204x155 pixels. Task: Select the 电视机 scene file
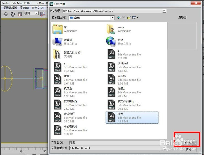(124, 80)
